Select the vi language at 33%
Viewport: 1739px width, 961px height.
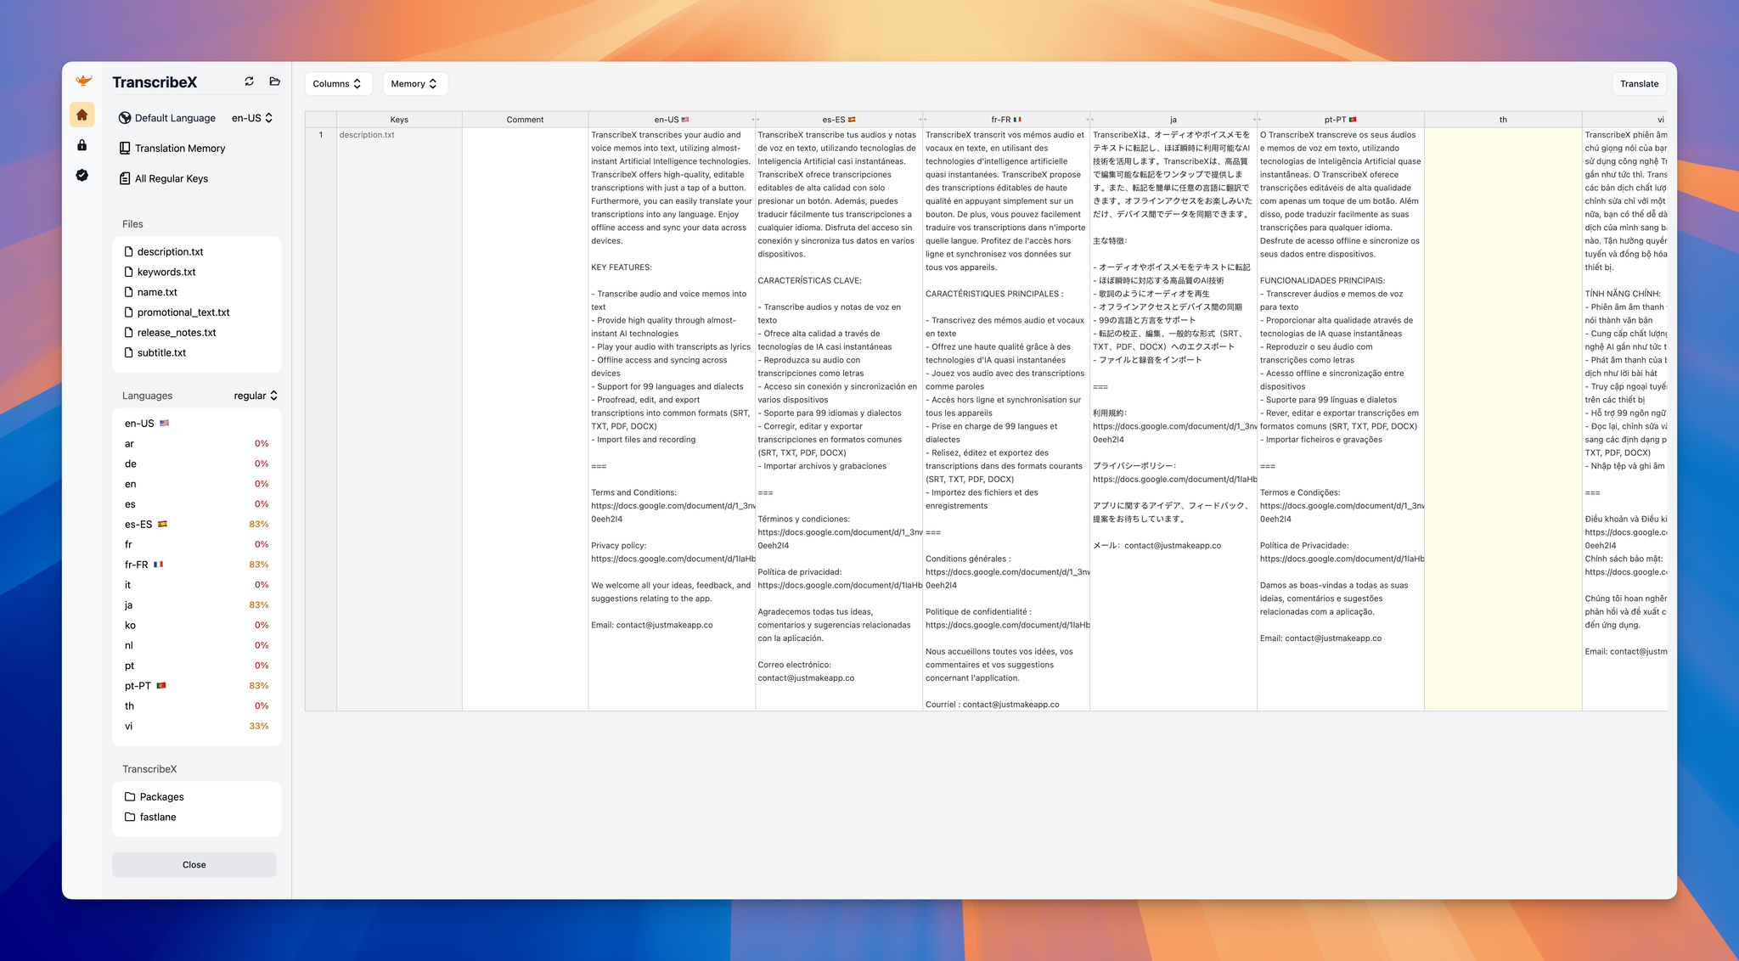pos(197,726)
